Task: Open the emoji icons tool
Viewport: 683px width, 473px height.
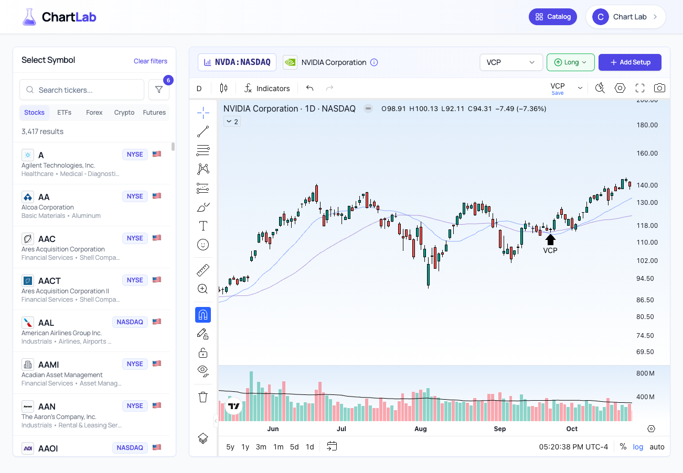Action: [x=203, y=245]
